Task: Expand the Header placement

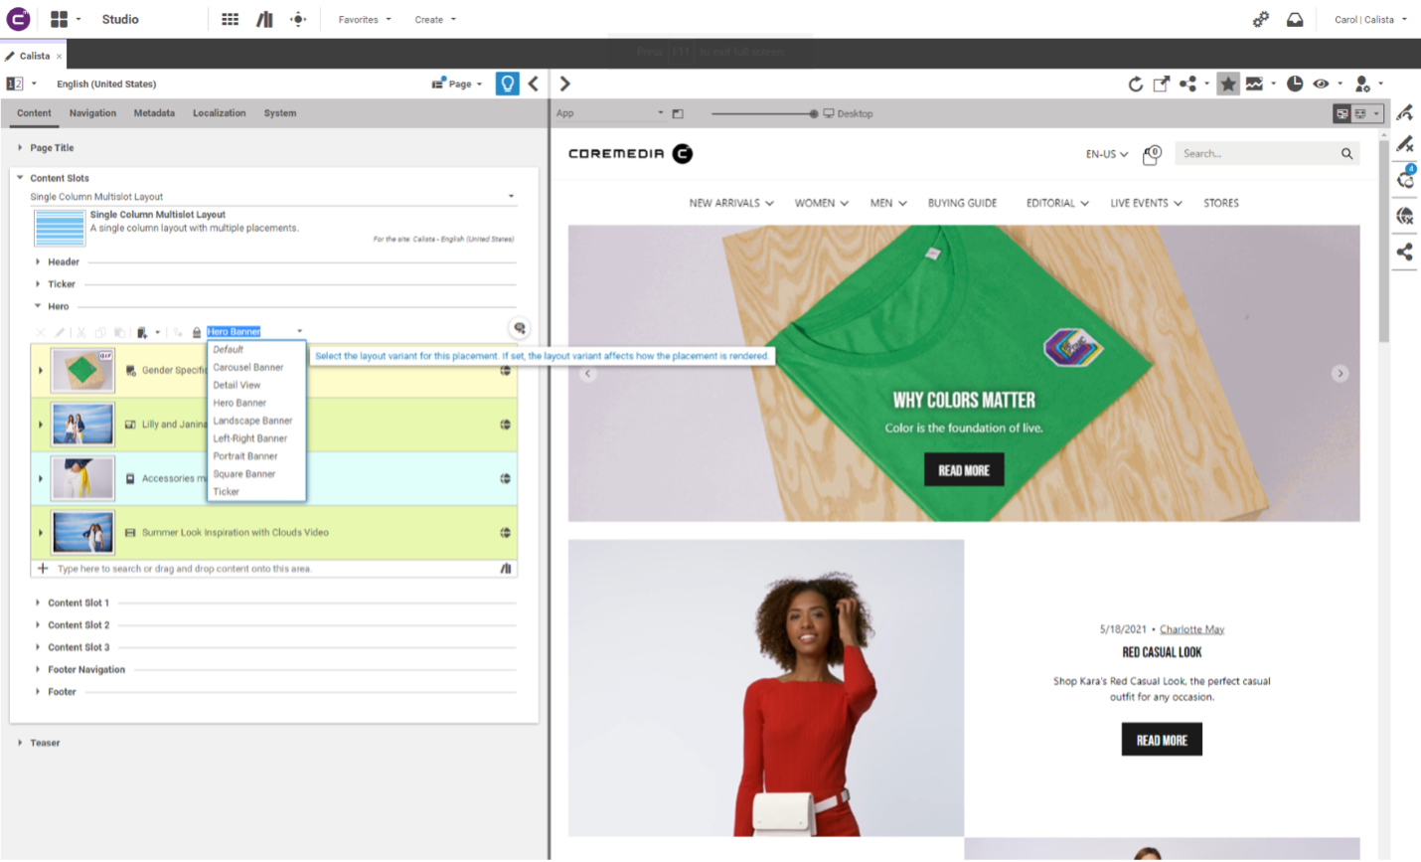Action: click(38, 262)
